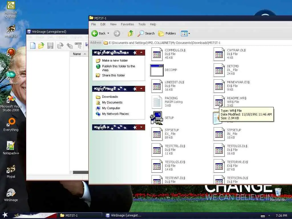This screenshot has width=292, height=219.
Task: Toggle the Folders pane button
Action: coord(167,33)
